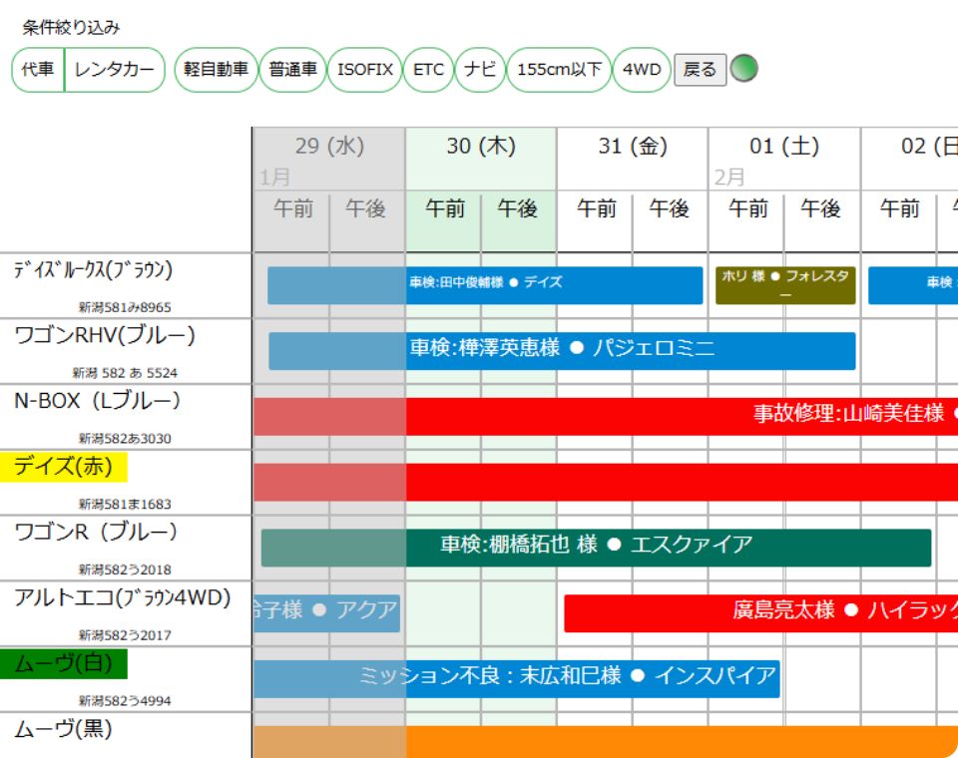Click 午後 under 30 (木)
The image size is (958, 758).
pyautogui.click(x=518, y=208)
